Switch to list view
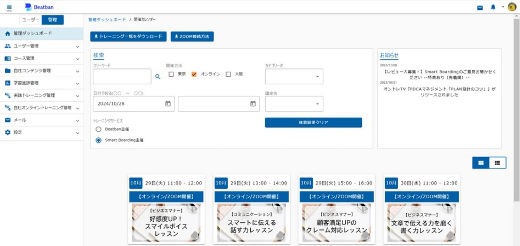 [498, 163]
